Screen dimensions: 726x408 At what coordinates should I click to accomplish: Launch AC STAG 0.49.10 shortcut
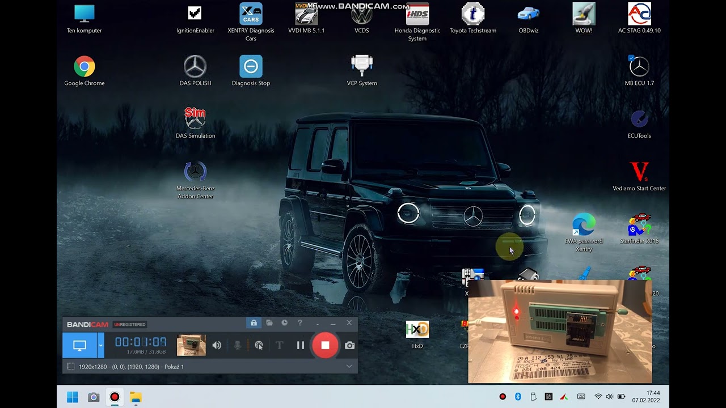tap(639, 19)
